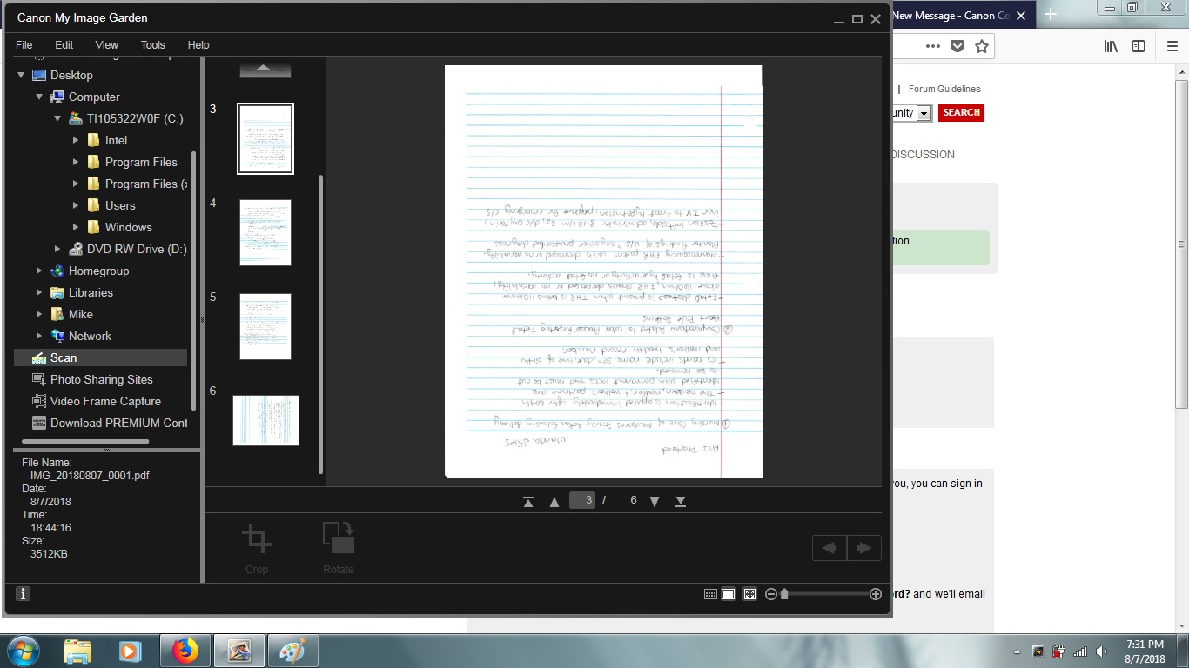Open the Tools menu
Viewport: 1189px width, 668px height.
coord(152,44)
